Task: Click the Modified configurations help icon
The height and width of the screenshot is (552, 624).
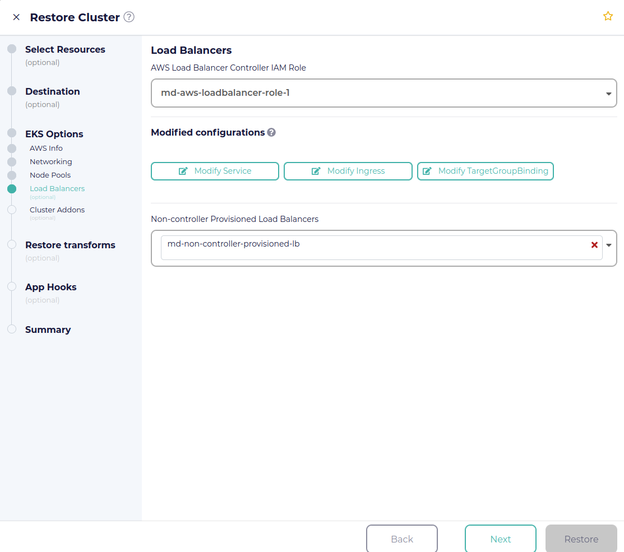Action: click(x=271, y=132)
